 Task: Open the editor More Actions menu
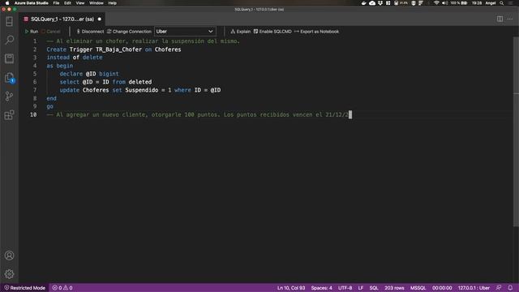coord(510,19)
